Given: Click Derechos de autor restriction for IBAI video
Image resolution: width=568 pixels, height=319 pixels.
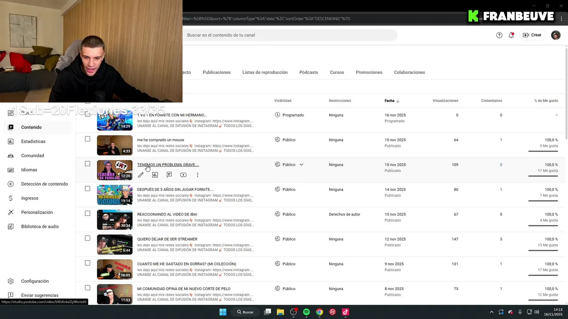Looking at the screenshot, I should coord(344,214).
